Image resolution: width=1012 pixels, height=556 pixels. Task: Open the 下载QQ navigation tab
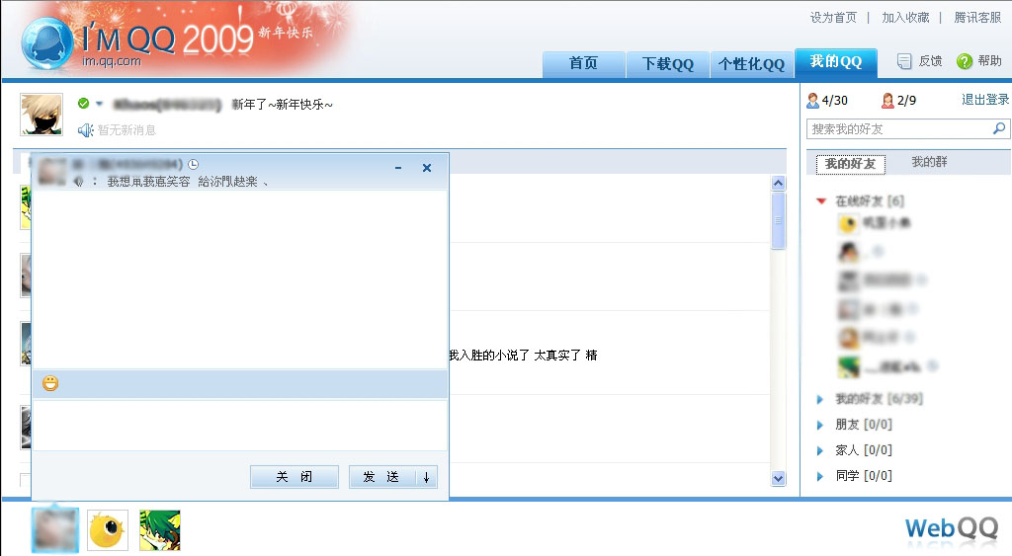pos(667,64)
